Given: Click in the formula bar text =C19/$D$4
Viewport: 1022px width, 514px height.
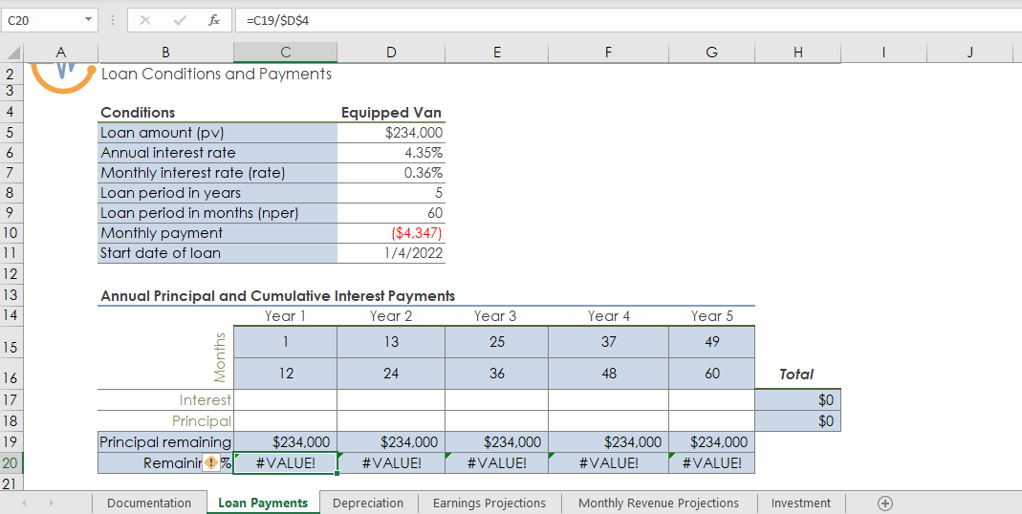Looking at the screenshot, I should [277, 20].
